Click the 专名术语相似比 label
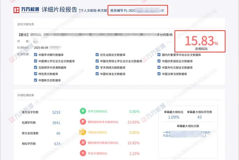Viewport: 239px width, 160px height. tap(98, 153)
